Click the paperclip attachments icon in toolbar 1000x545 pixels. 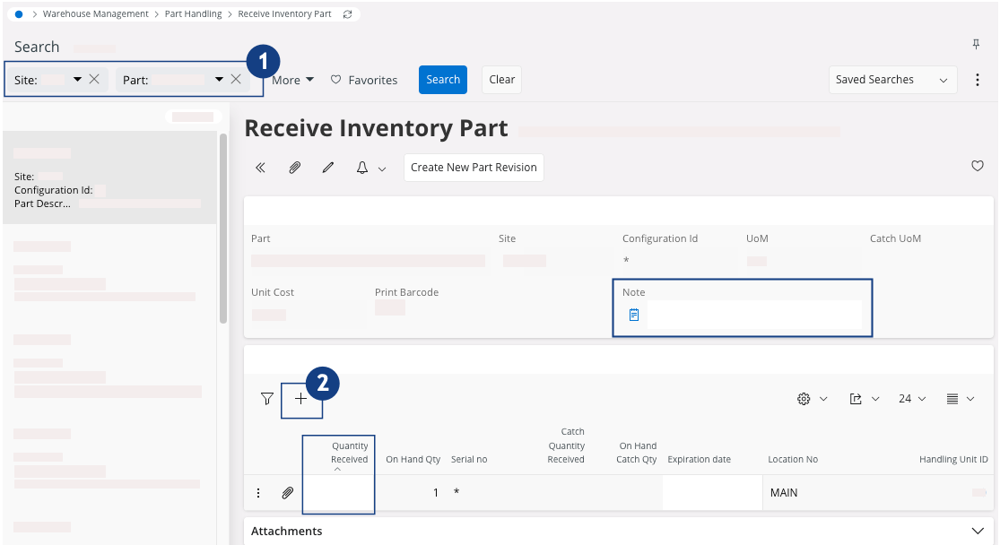294,168
